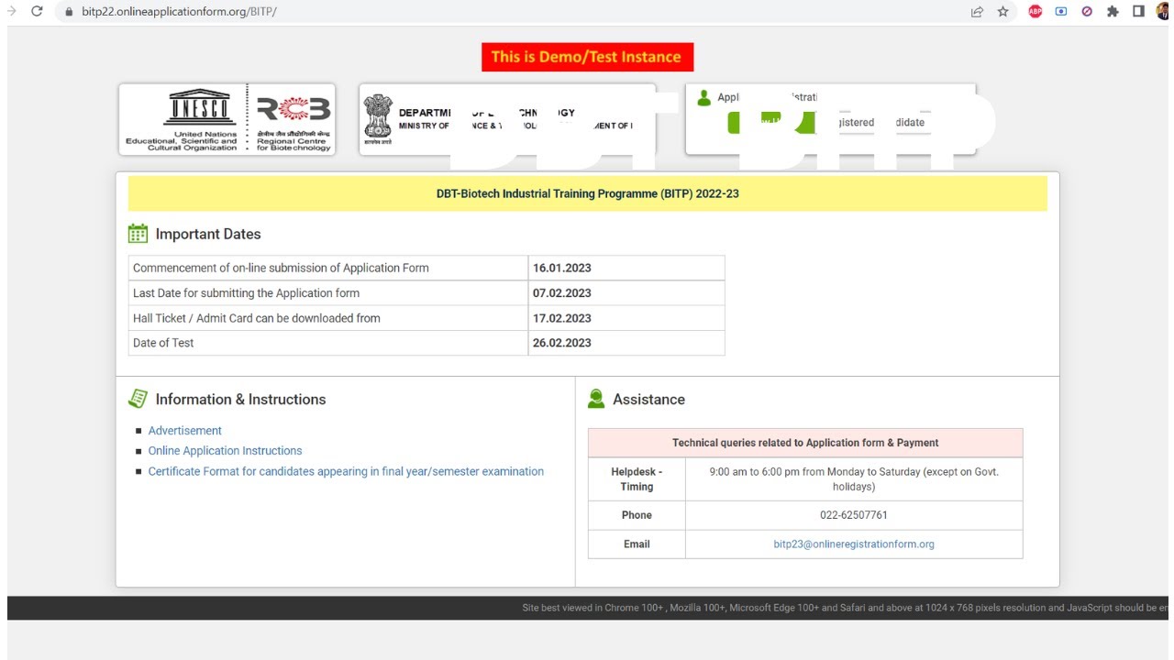This screenshot has width=1174, height=660.
Task: Select the last date 07.02.2023
Action: tap(561, 293)
